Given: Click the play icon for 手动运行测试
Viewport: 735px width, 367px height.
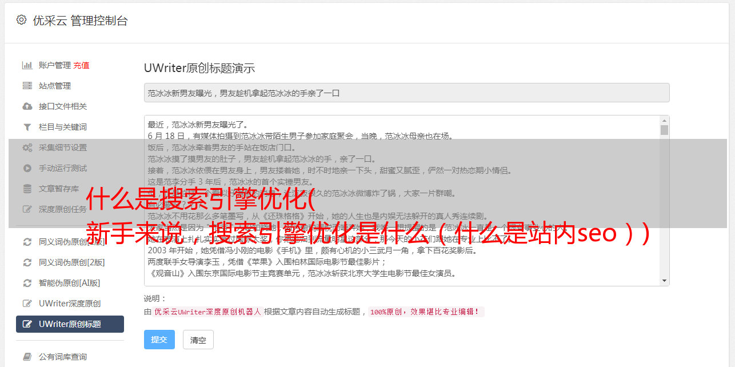Looking at the screenshot, I should (27, 168).
